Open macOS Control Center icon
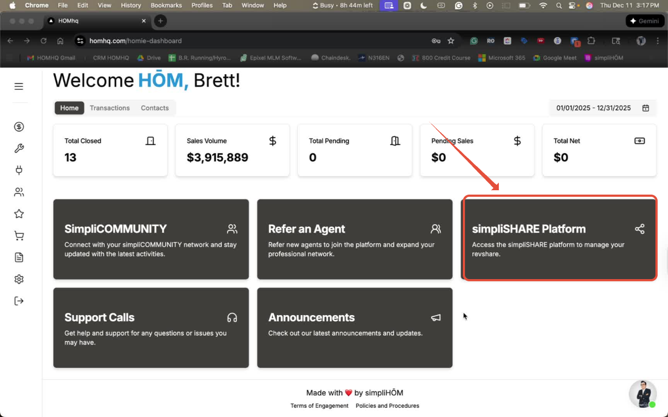 572,5
